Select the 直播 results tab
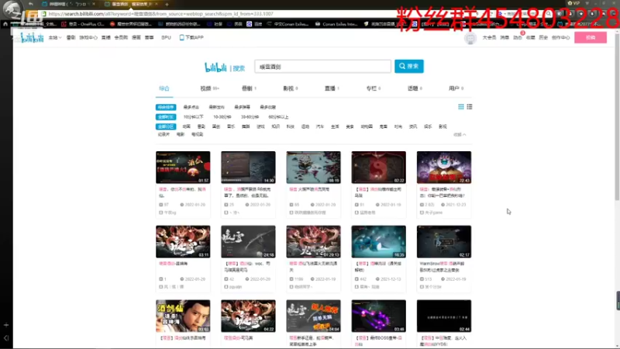Screen dimensions: 620x349 point(332,88)
